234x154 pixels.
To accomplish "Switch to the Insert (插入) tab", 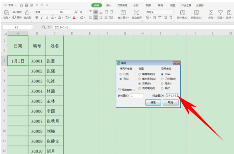I will coord(109,5).
